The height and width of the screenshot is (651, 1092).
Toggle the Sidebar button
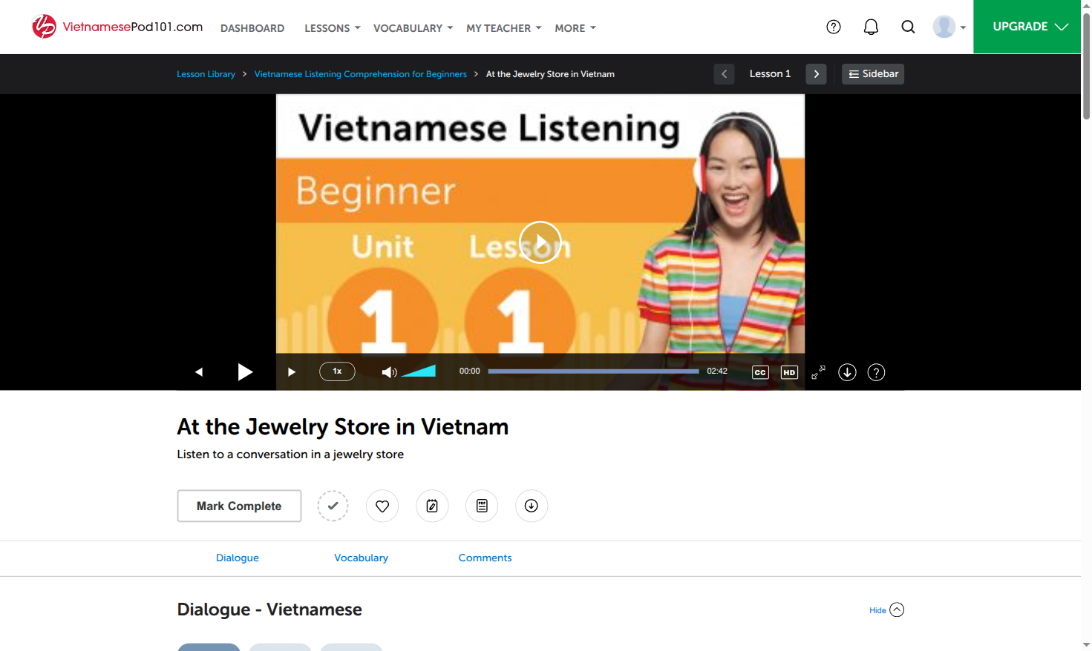click(x=873, y=74)
